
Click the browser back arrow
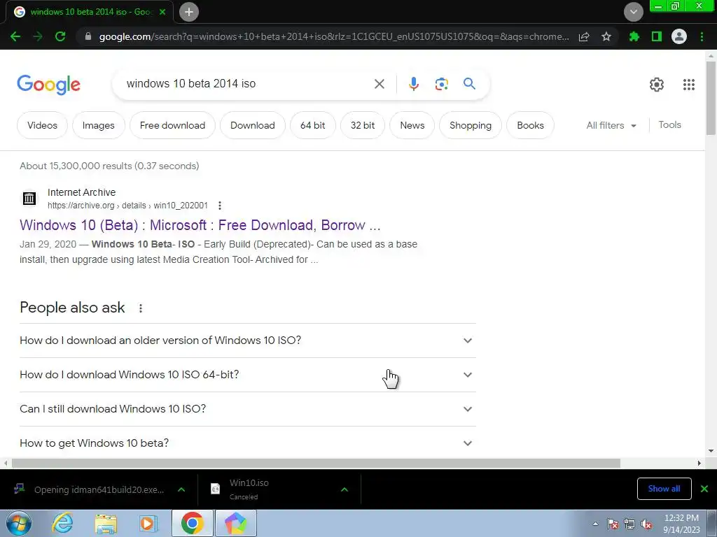coord(15,36)
